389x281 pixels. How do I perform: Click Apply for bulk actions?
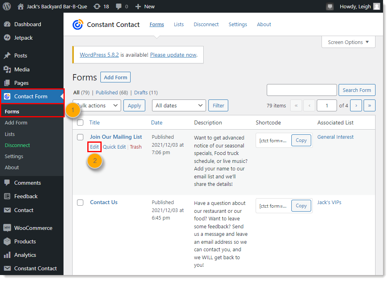(x=134, y=105)
